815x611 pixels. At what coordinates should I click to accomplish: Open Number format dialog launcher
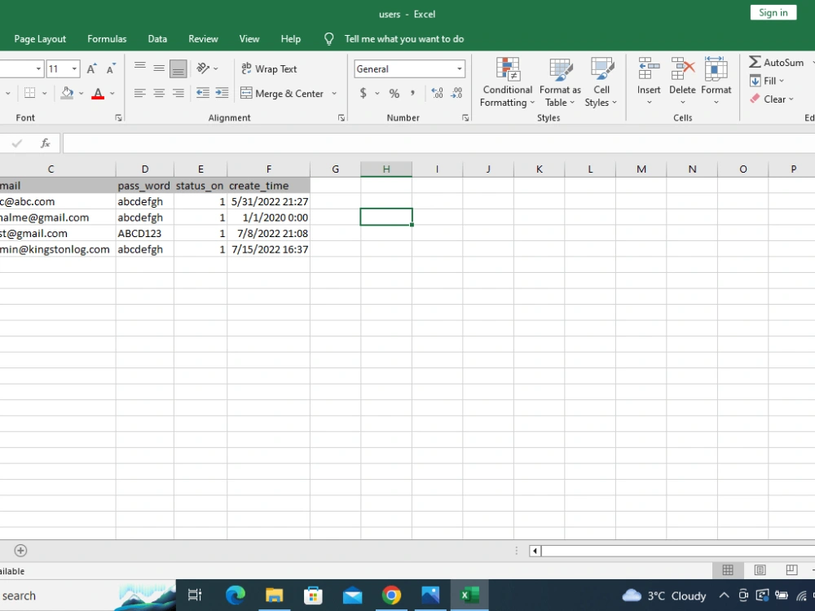465,118
